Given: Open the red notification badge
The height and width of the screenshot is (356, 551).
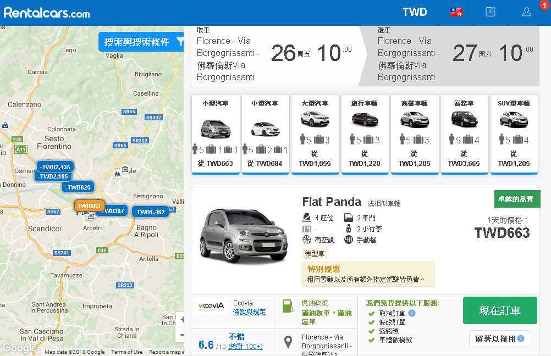Looking at the screenshot, I should pyautogui.click(x=544, y=5).
